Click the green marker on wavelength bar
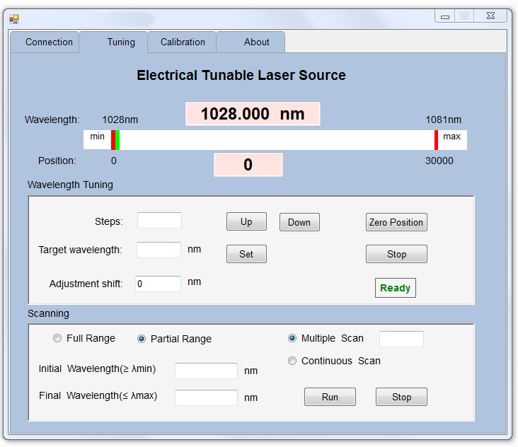 tap(117, 140)
